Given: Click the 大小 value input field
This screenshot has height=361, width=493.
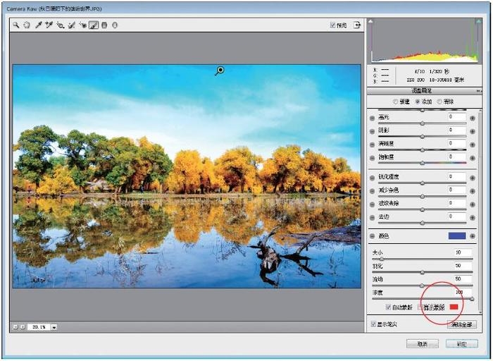Looking at the screenshot, I should (x=463, y=252).
